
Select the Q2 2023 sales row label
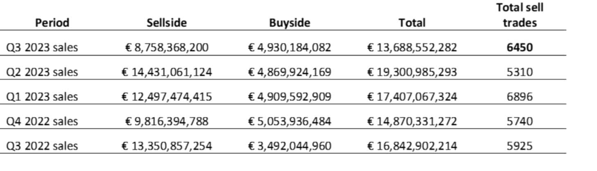point(42,72)
